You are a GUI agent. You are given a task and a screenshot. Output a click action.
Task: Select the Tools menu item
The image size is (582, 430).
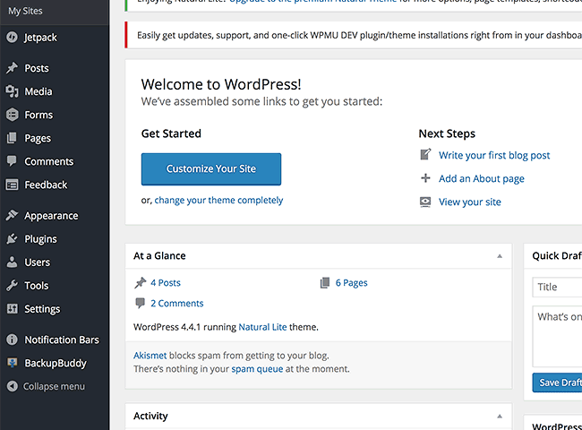[37, 286]
